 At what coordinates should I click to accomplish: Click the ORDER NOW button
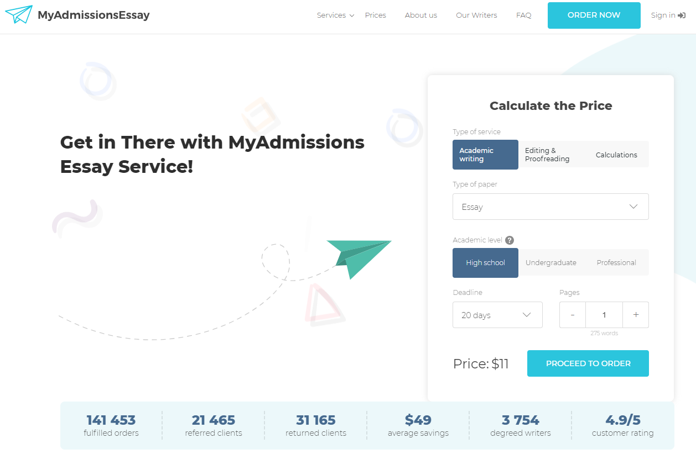point(594,15)
